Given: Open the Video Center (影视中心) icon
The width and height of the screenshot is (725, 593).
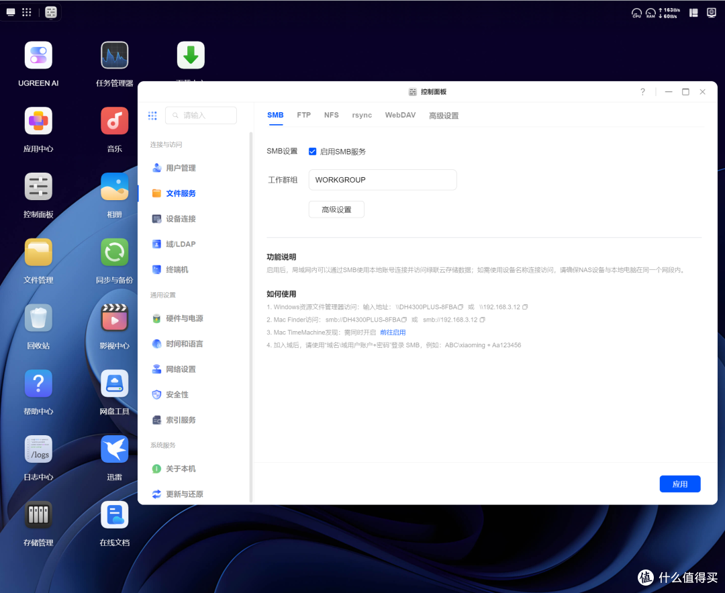Looking at the screenshot, I should pos(115,318).
